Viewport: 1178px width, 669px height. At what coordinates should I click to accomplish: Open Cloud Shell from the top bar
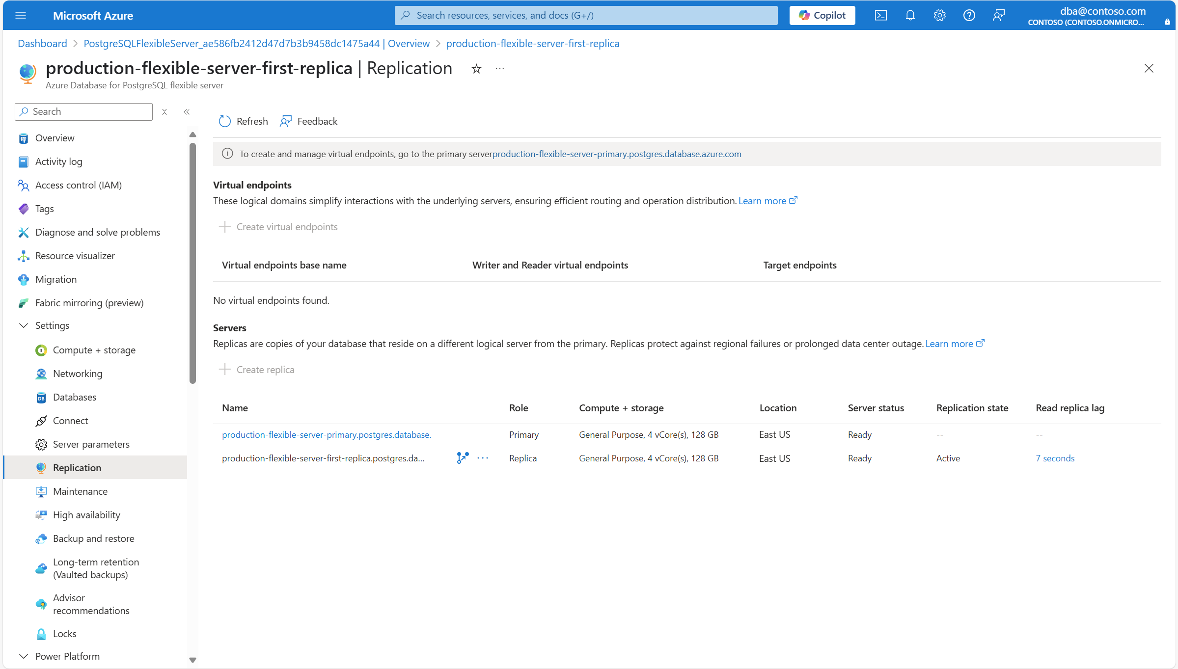click(x=881, y=15)
